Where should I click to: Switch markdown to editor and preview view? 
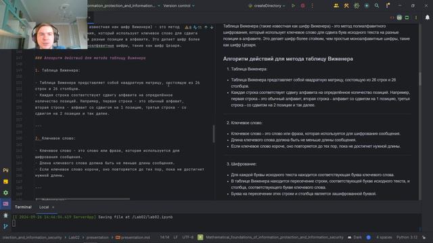coord(399,18)
